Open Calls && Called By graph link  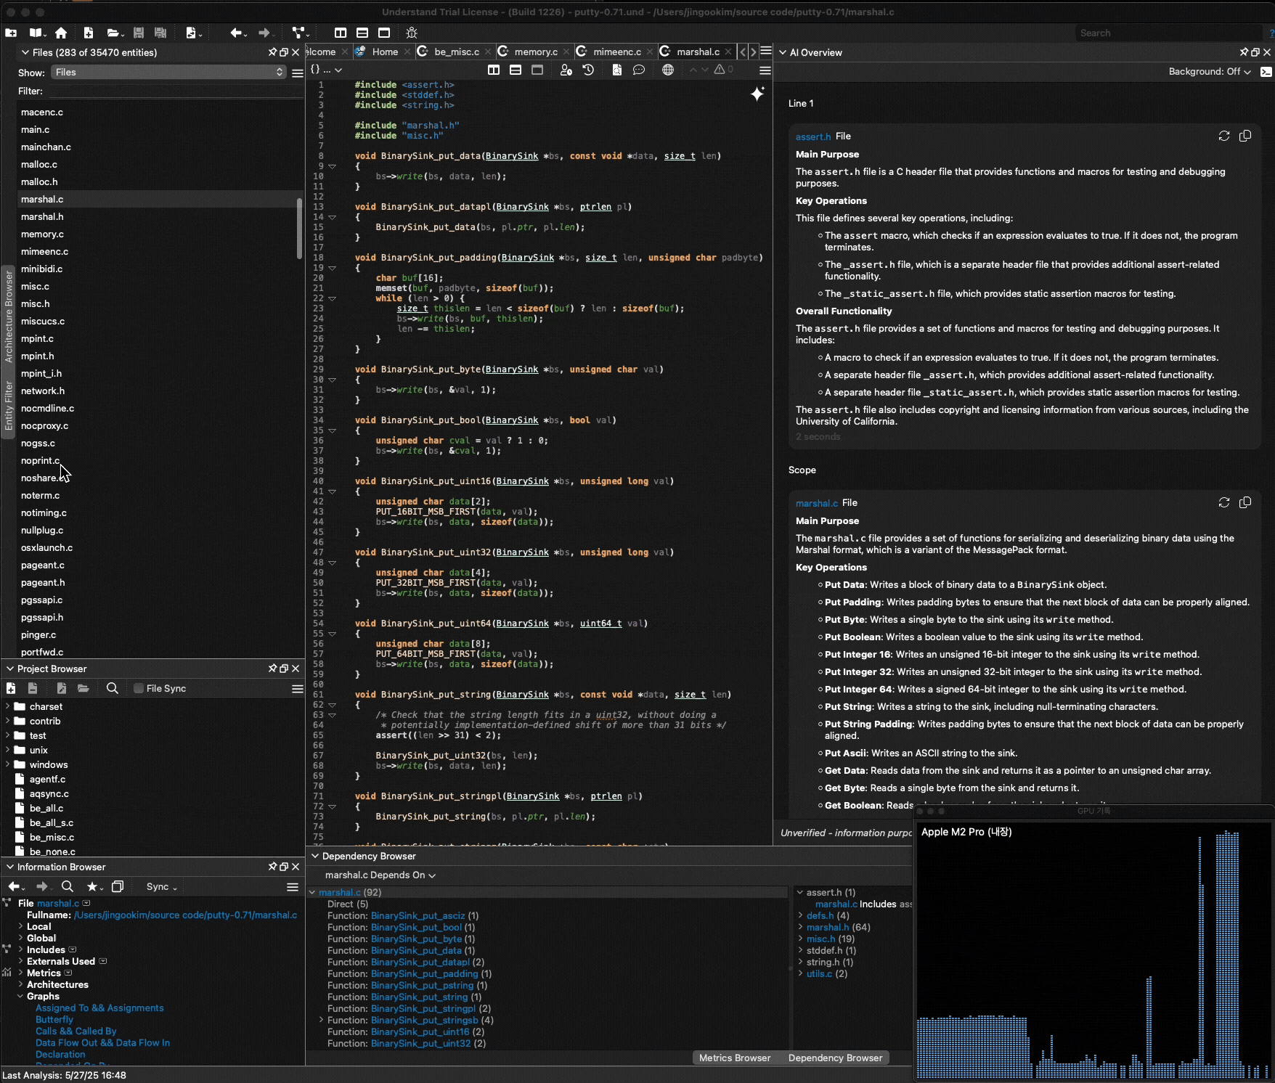coord(76,1031)
